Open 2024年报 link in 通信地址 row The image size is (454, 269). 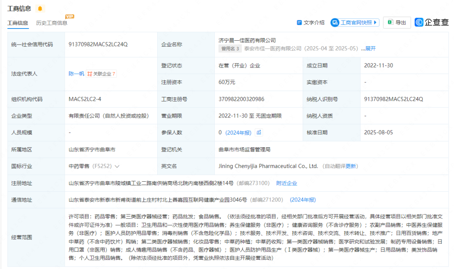click(x=303, y=200)
